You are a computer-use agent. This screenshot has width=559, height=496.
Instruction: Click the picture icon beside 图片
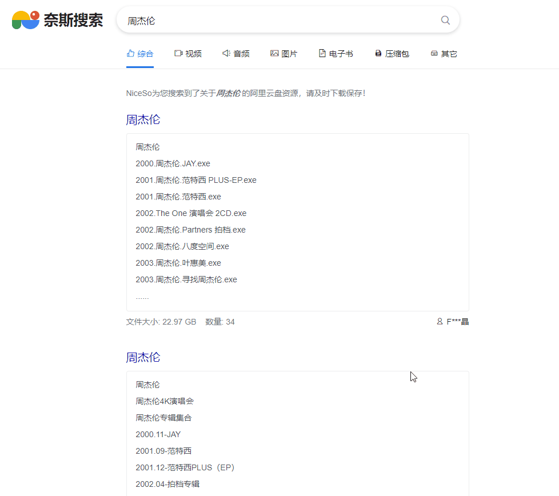pyautogui.click(x=274, y=54)
